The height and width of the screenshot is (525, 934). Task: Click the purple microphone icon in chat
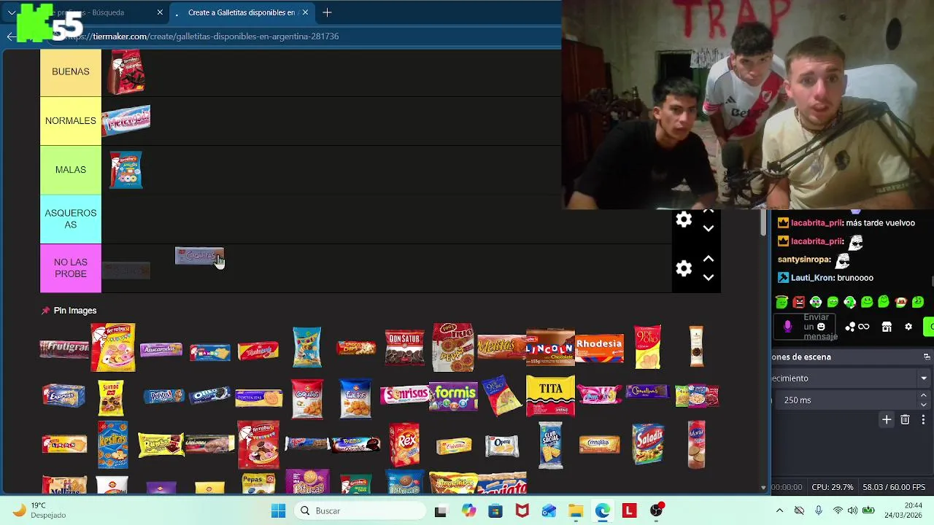(x=787, y=327)
